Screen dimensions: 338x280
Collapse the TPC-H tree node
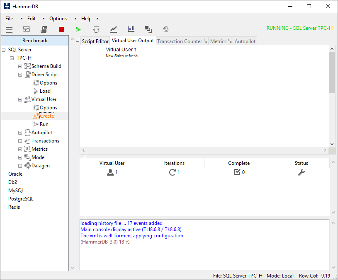point(12,58)
